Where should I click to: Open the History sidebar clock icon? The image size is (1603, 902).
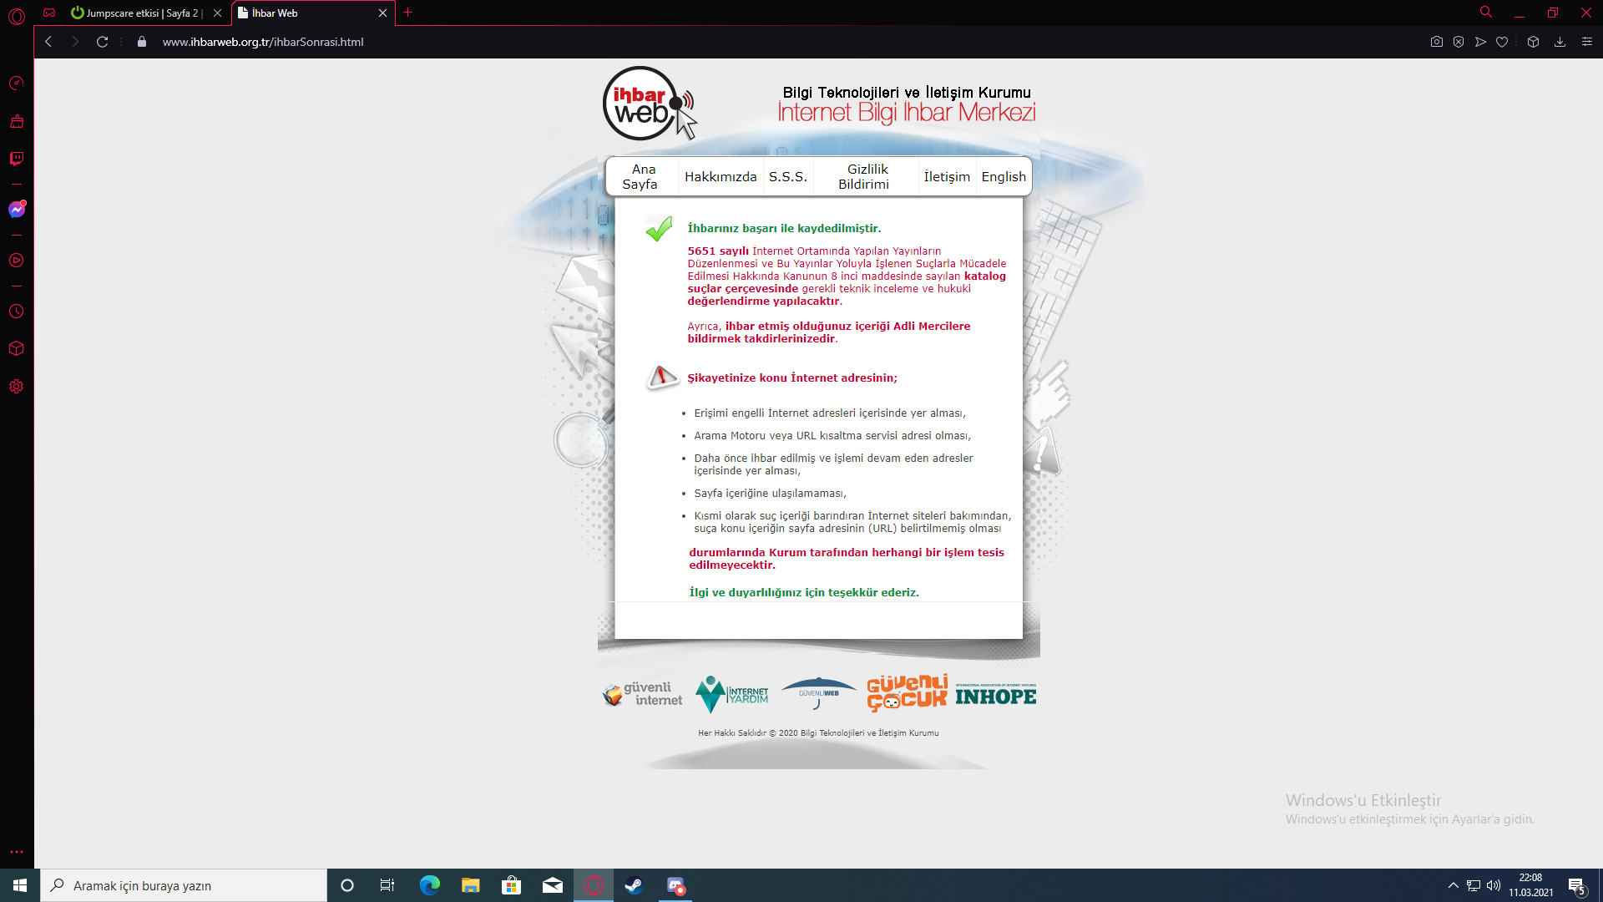click(x=17, y=312)
